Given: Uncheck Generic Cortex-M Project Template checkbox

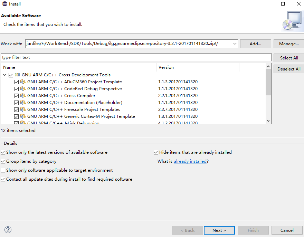Looking at the screenshot, I should 17,116.
